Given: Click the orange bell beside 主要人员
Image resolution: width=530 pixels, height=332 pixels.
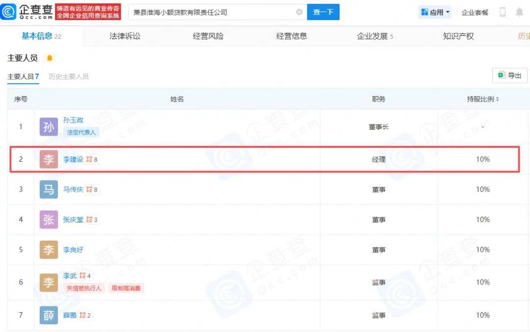Looking at the screenshot, I should [50, 58].
